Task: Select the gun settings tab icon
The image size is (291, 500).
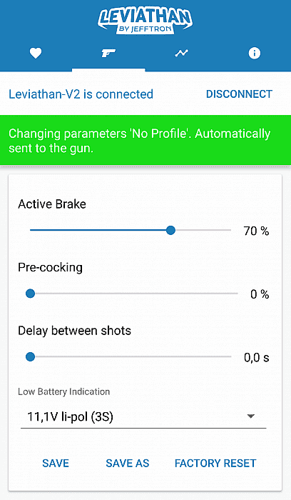Action: click(108, 53)
